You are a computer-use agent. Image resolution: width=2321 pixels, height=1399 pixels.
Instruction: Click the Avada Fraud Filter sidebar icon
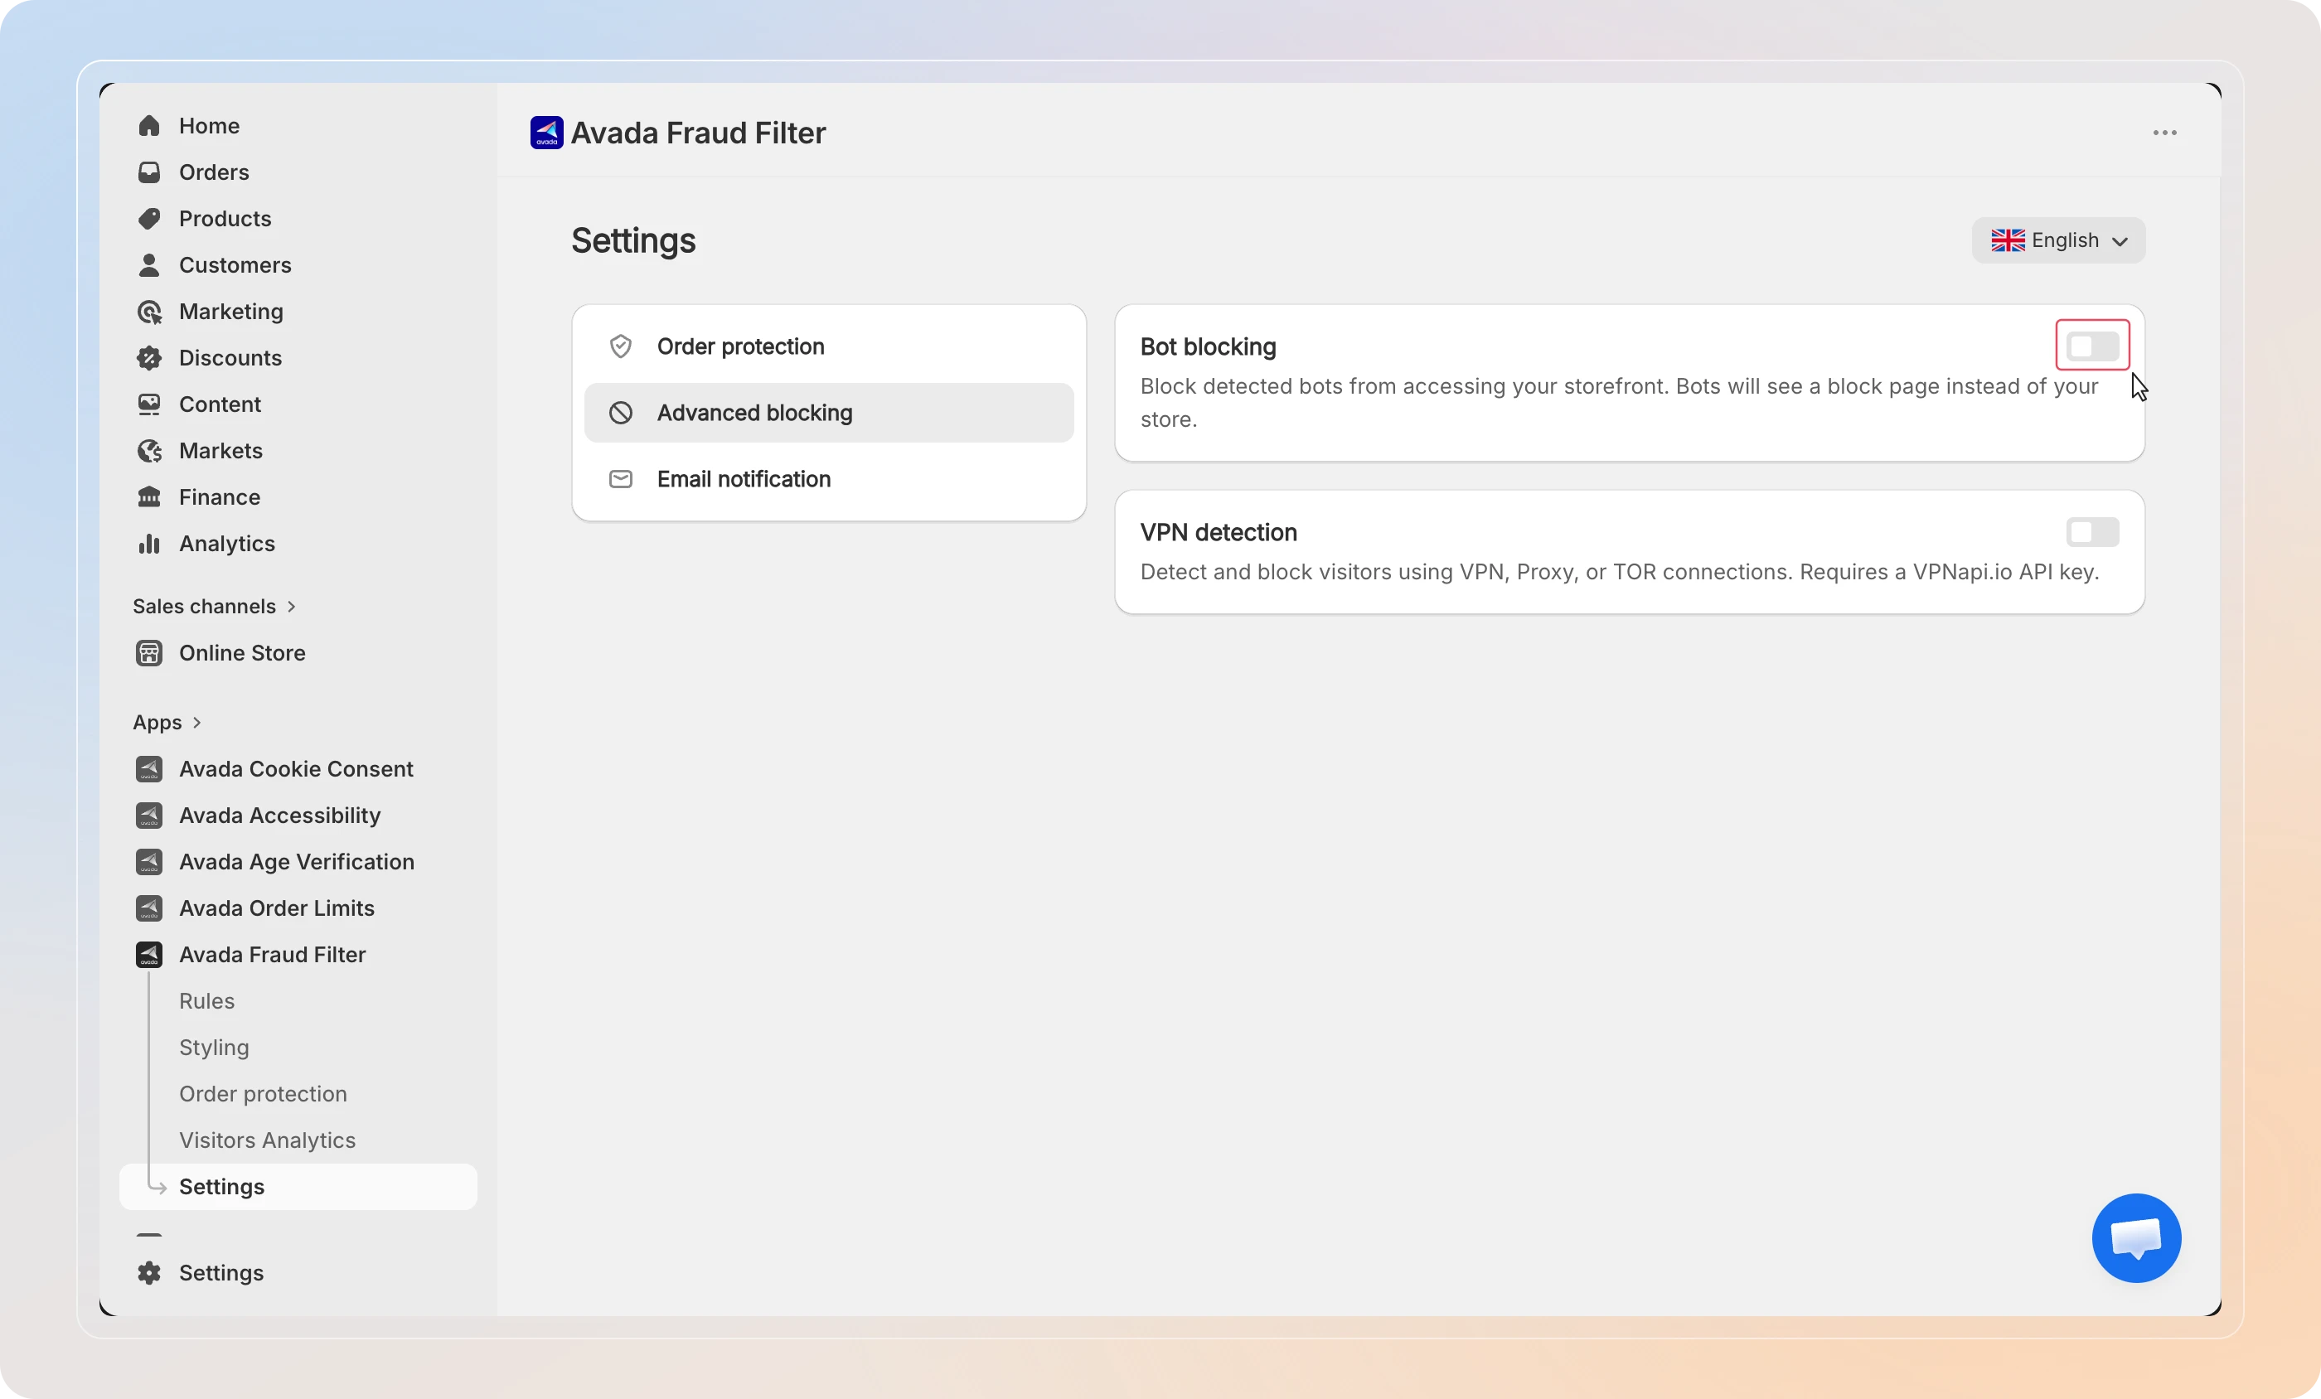(x=149, y=954)
